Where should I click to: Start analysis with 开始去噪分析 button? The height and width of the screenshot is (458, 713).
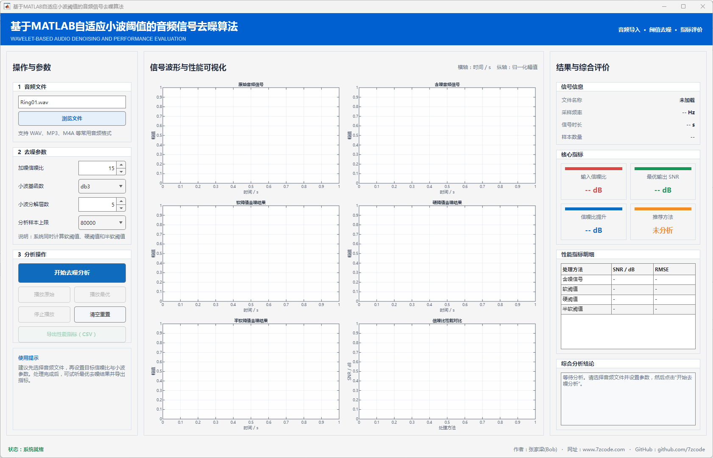[x=72, y=273]
